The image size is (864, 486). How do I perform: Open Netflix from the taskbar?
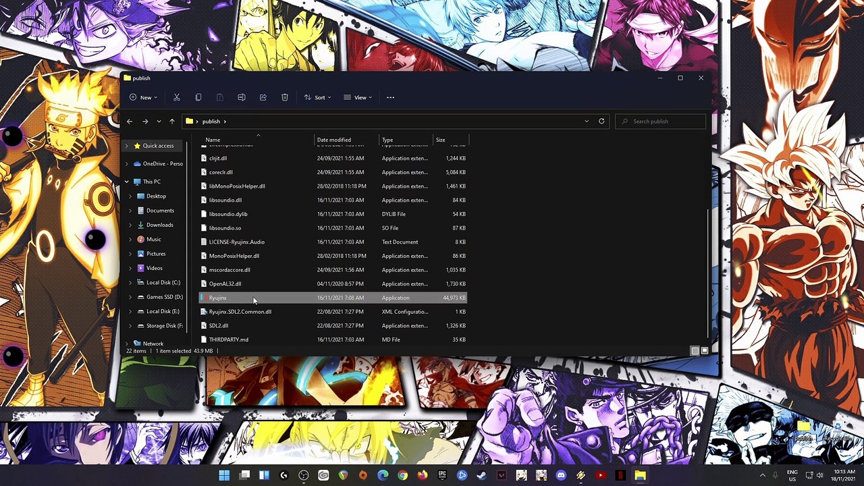point(620,475)
